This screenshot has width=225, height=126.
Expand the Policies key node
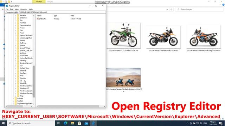click(13, 98)
